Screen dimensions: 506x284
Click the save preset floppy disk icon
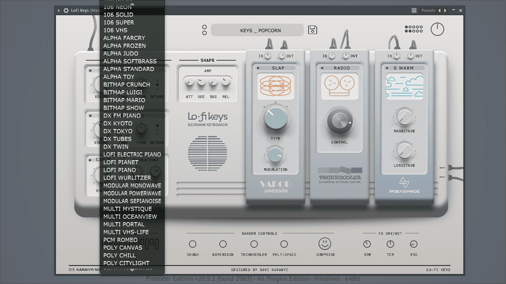coord(313,30)
